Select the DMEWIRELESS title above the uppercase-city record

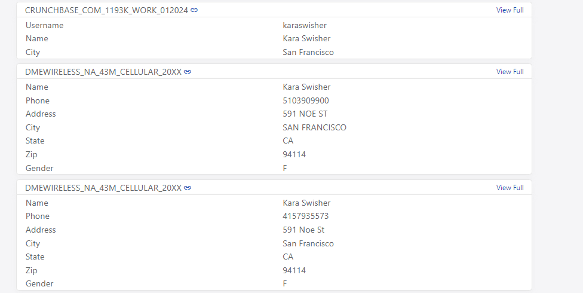coord(103,72)
